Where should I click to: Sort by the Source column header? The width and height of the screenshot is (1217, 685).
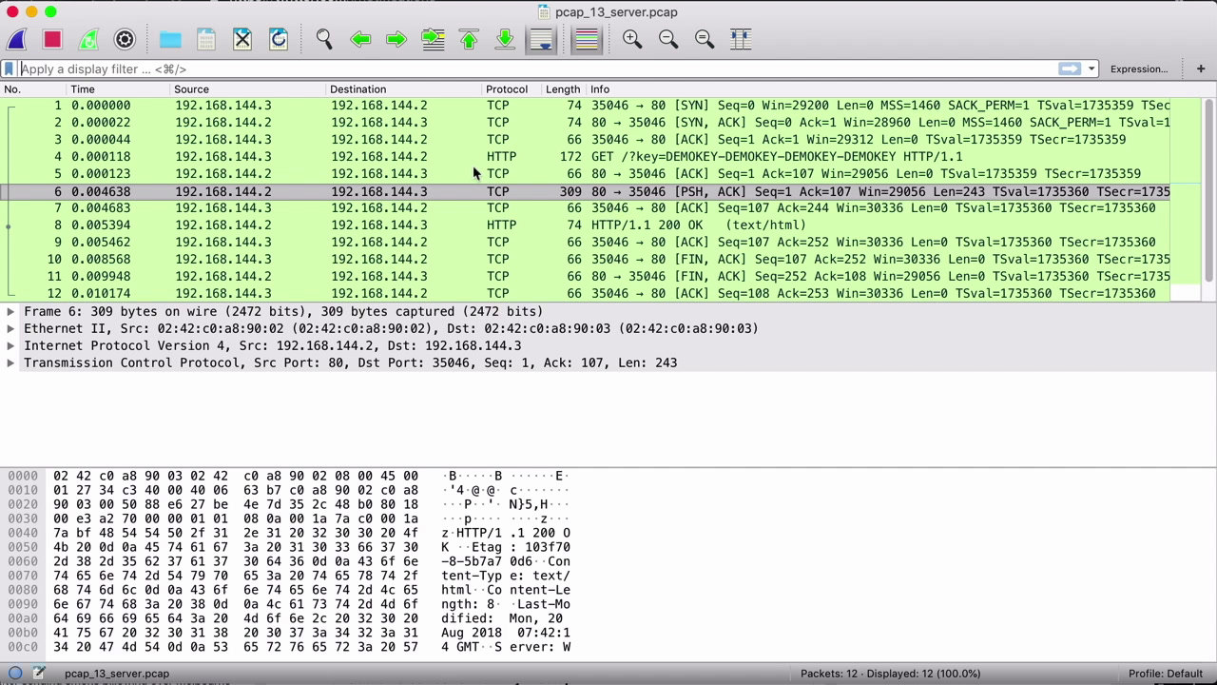click(x=247, y=89)
